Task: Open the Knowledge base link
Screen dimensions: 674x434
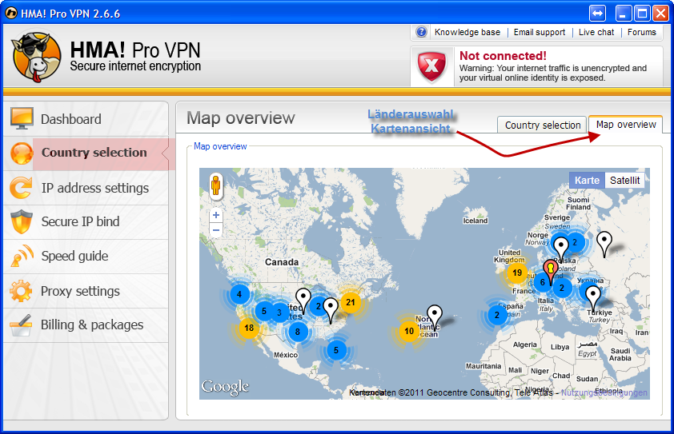Action: (467, 32)
